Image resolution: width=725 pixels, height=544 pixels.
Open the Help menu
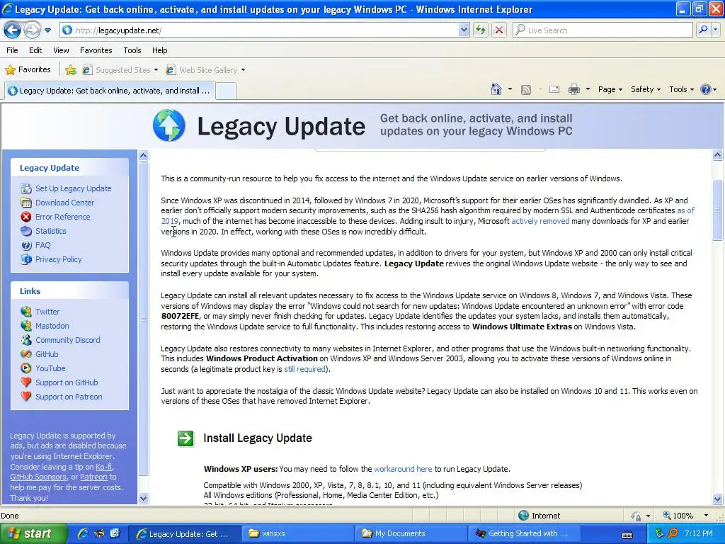tap(159, 50)
